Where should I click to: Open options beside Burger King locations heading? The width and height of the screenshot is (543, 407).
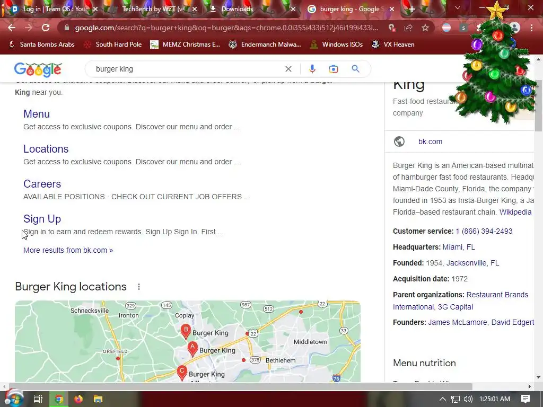click(x=139, y=287)
